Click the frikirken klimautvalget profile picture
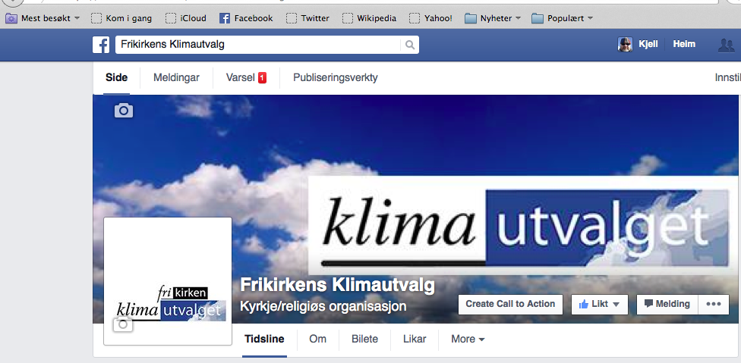The image size is (741, 363). pos(168,281)
